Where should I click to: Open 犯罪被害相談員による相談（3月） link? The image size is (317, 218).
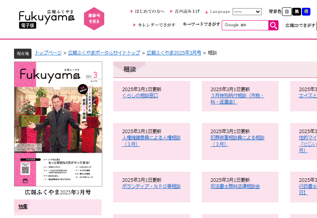point(237,141)
